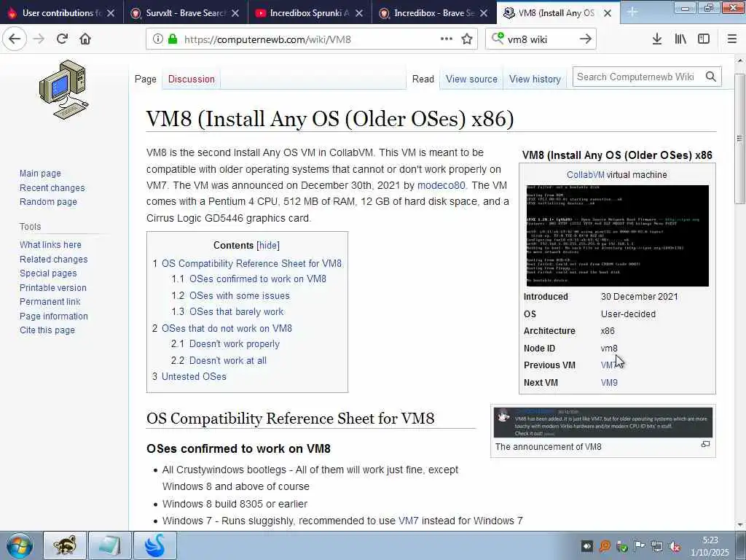Open the Windows Start orb
746x560 pixels.
pos(20,545)
